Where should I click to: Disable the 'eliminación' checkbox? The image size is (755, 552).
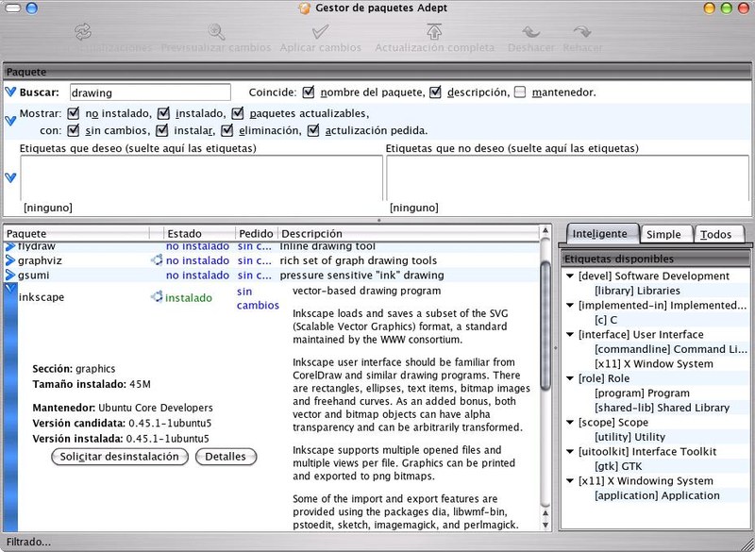[226, 130]
